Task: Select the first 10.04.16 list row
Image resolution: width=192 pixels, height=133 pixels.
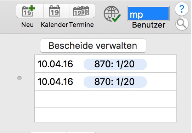Action: pos(106,64)
